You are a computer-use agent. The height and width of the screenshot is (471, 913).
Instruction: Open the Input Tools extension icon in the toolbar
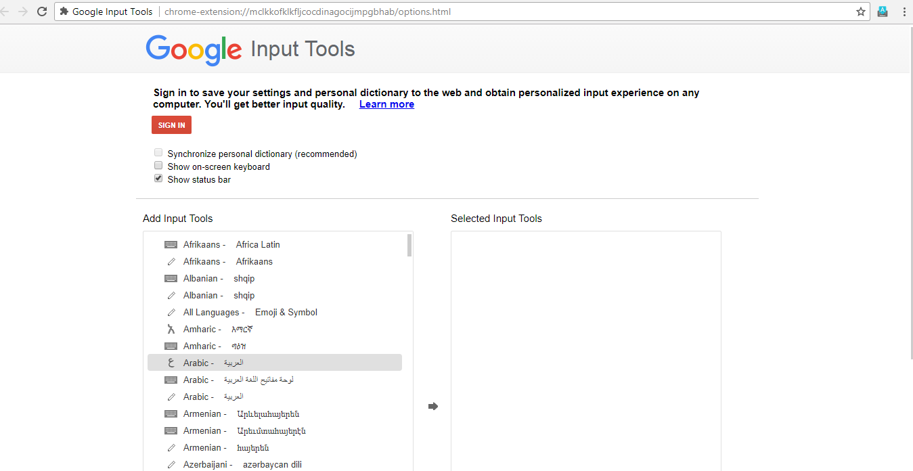(883, 12)
